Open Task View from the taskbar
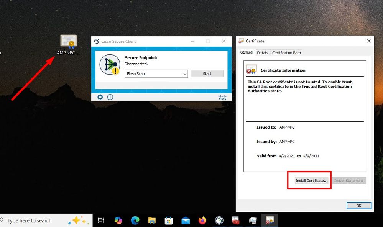The image size is (383, 227). pos(100,220)
